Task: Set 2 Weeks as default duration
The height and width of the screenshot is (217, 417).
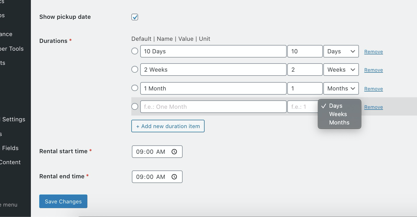Action: 135,69
